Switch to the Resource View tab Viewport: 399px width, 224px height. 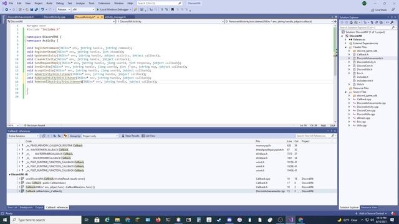(369, 207)
